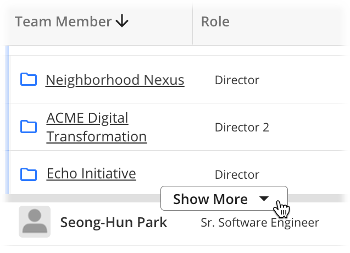Click the folder icon beside ACME Digital Transformation
The width and height of the screenshot is (350, 253).
point(28,127)
